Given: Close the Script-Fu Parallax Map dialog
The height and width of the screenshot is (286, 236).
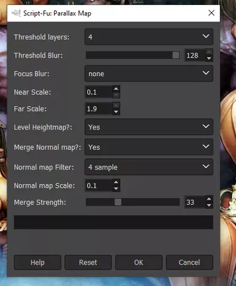Looking at the screenshot, I should [x=211, y=13].
